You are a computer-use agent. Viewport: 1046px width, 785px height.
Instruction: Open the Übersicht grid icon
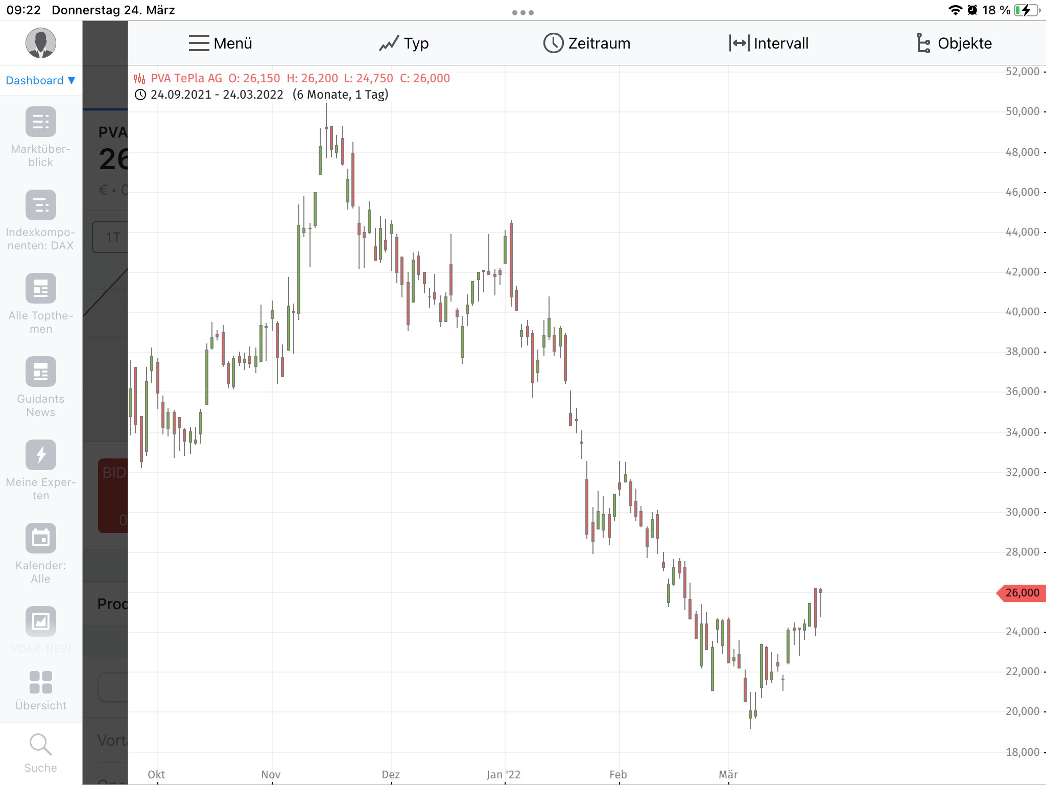(41, 683)
